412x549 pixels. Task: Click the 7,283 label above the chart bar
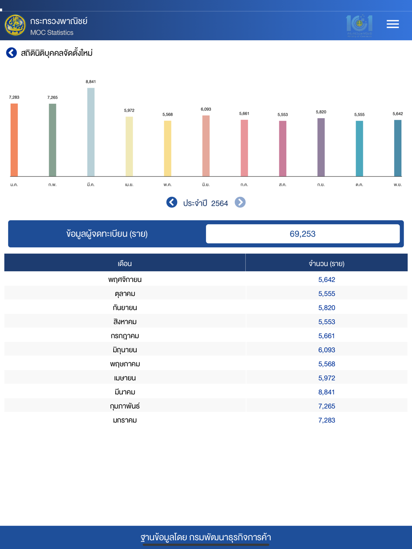(14, 97)
